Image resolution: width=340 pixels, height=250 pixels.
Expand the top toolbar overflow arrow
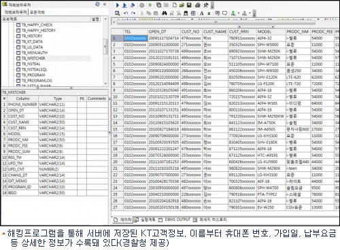[x=212, y=5]
